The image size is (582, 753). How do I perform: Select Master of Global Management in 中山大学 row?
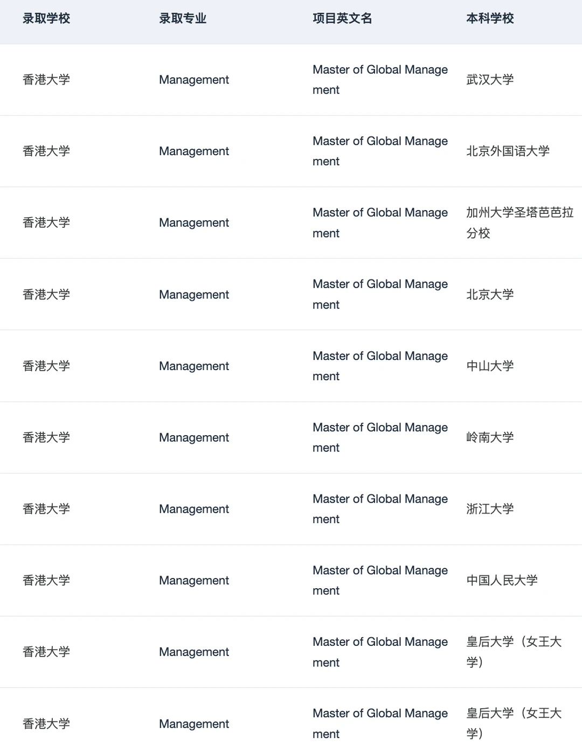pos(380,366)
